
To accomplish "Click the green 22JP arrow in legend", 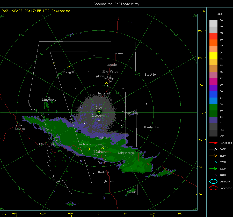I will [213, 168].
